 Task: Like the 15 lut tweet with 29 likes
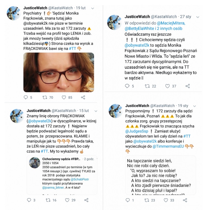(67, 200)
